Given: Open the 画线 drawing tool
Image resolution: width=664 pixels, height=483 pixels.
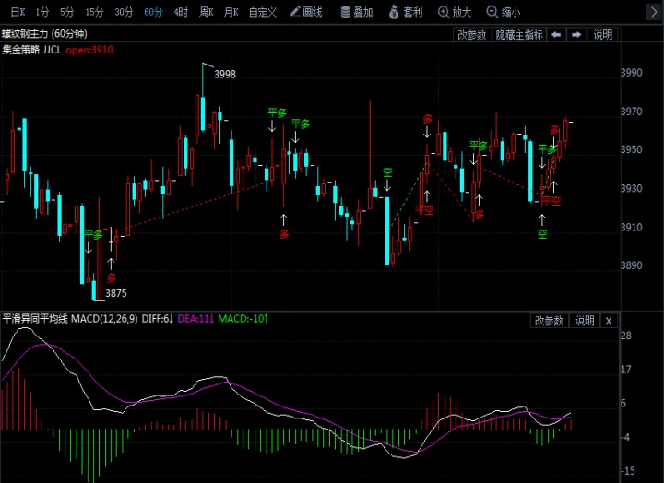Looking at the screenshot, I should point(306,12).
